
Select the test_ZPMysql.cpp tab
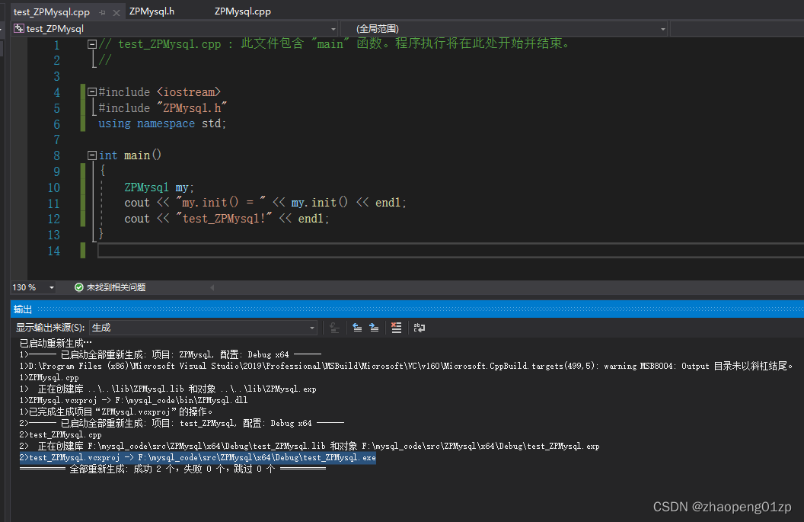(x=51, y=11)
